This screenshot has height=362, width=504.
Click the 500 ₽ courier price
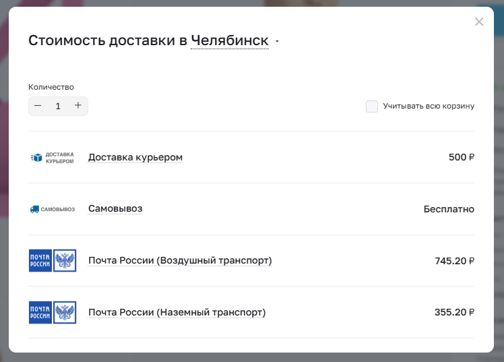tap(462, 157)
